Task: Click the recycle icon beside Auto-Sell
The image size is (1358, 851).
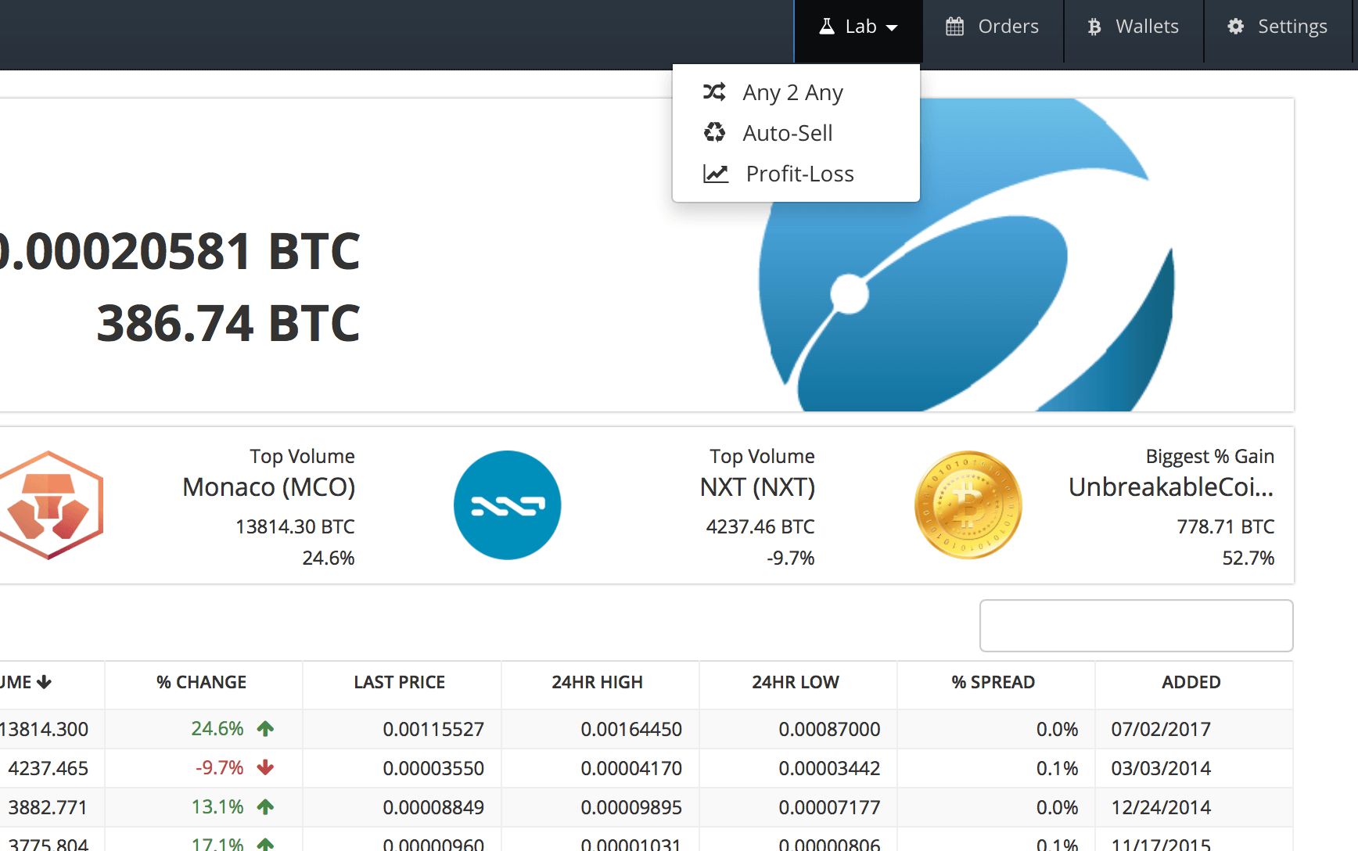Action: [x=714, y=132]
